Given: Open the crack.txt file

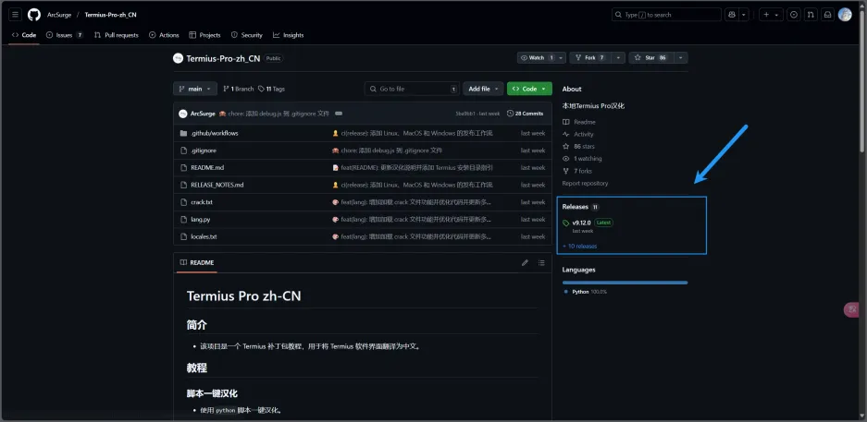Looking at the screenshot, I should click(x=202, y=202).
